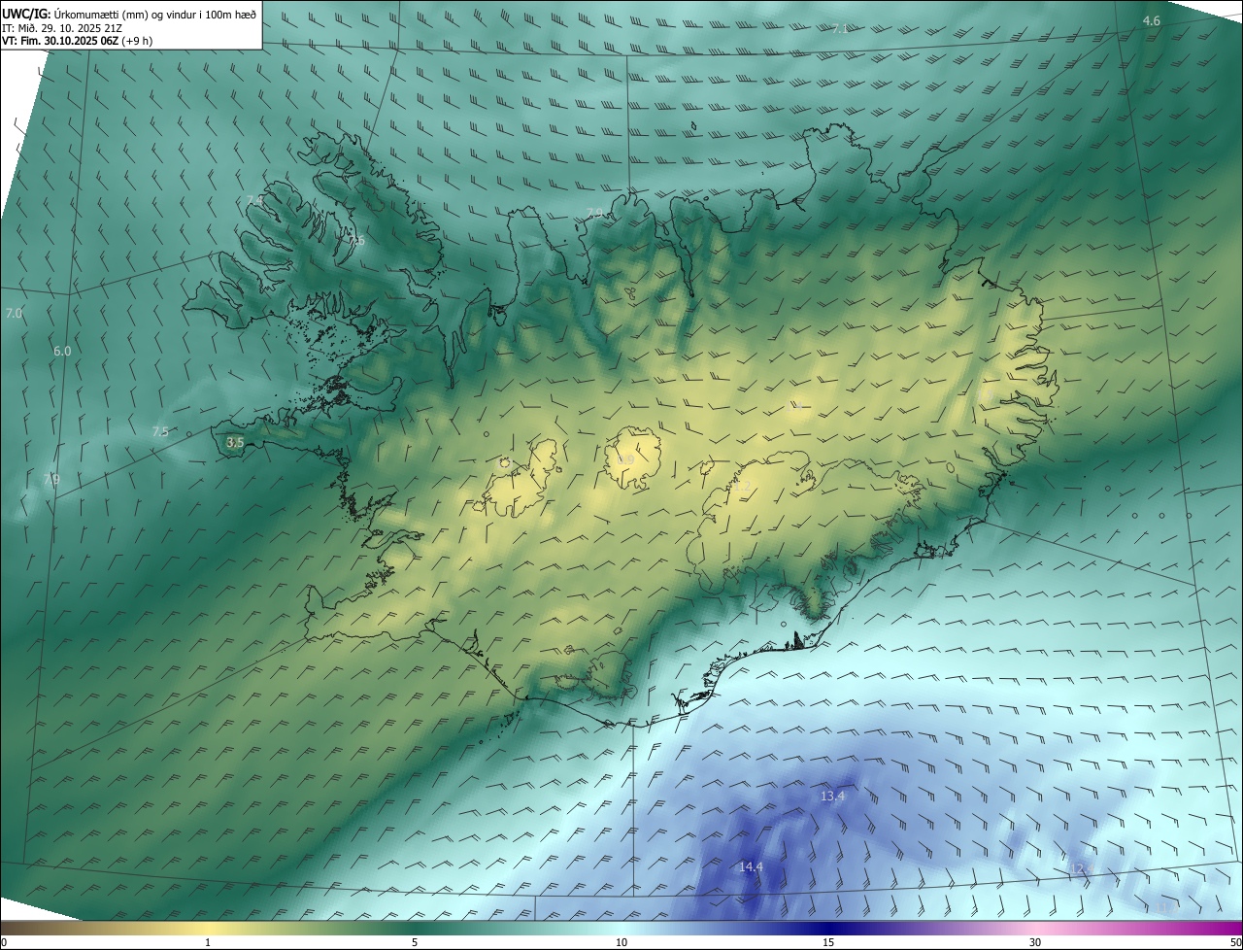
Task: Click the 3.5 value label on the map
Action: pos(234,442)
